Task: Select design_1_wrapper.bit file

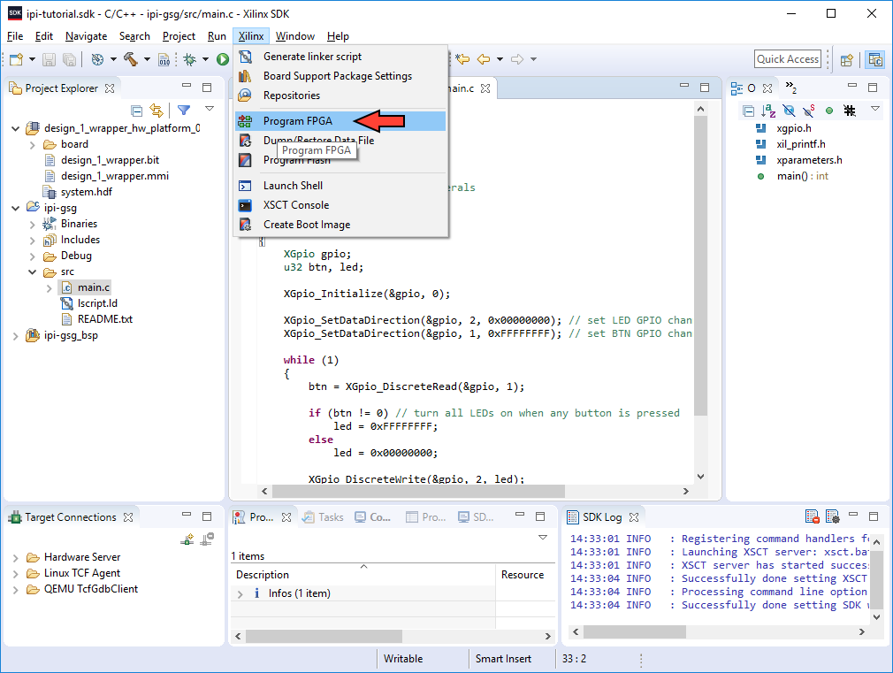Action: click(x=110, y=160)
